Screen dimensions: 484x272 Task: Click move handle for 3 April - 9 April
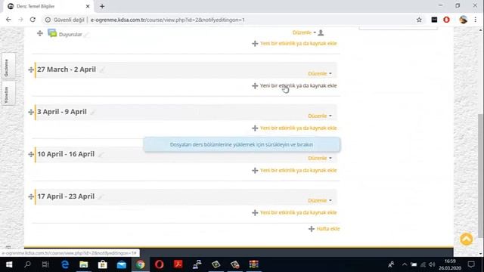coord(31,112)
